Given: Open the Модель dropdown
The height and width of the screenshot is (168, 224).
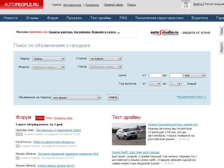Looking at the screenshot, I should (x=48, y=67).
